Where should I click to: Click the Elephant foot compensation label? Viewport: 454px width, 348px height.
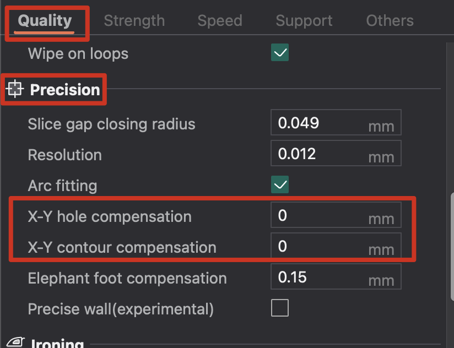point(127,278)
